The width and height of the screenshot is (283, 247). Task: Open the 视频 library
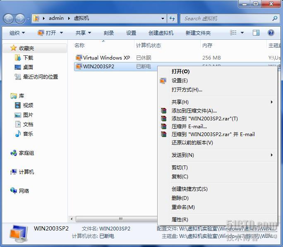click(24, 106)
